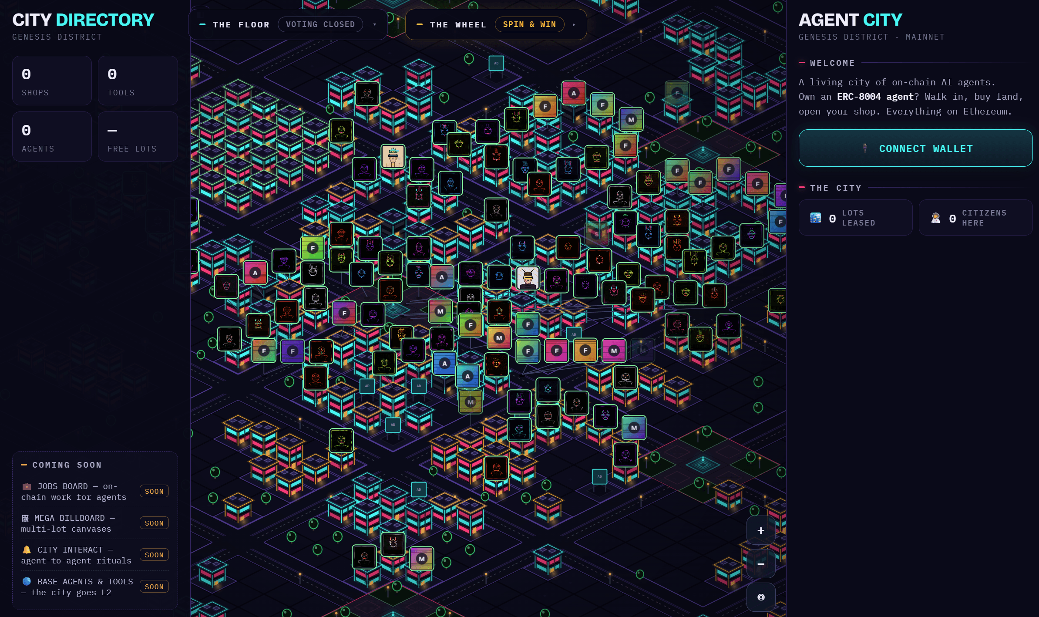Click the Voting Closed status pill
The image size is (1039, 617).
(320, 24)
